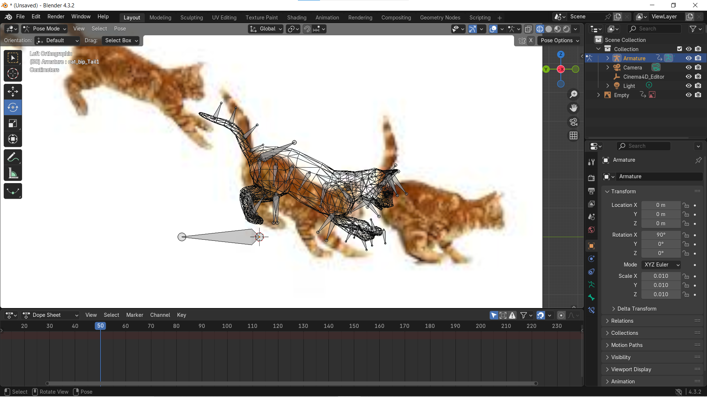Open the XYZ Euler rotation mode dropdown
707x397 pixels.
pyautogui.click(x=661, y=265)
